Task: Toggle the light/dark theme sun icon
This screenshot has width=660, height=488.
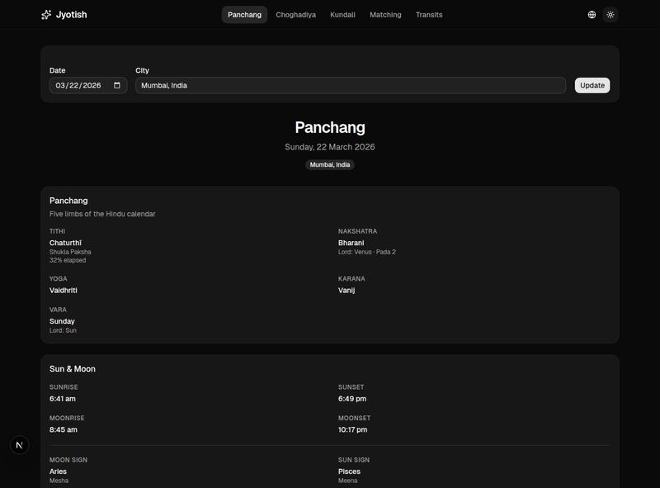Action: (610, 15)
